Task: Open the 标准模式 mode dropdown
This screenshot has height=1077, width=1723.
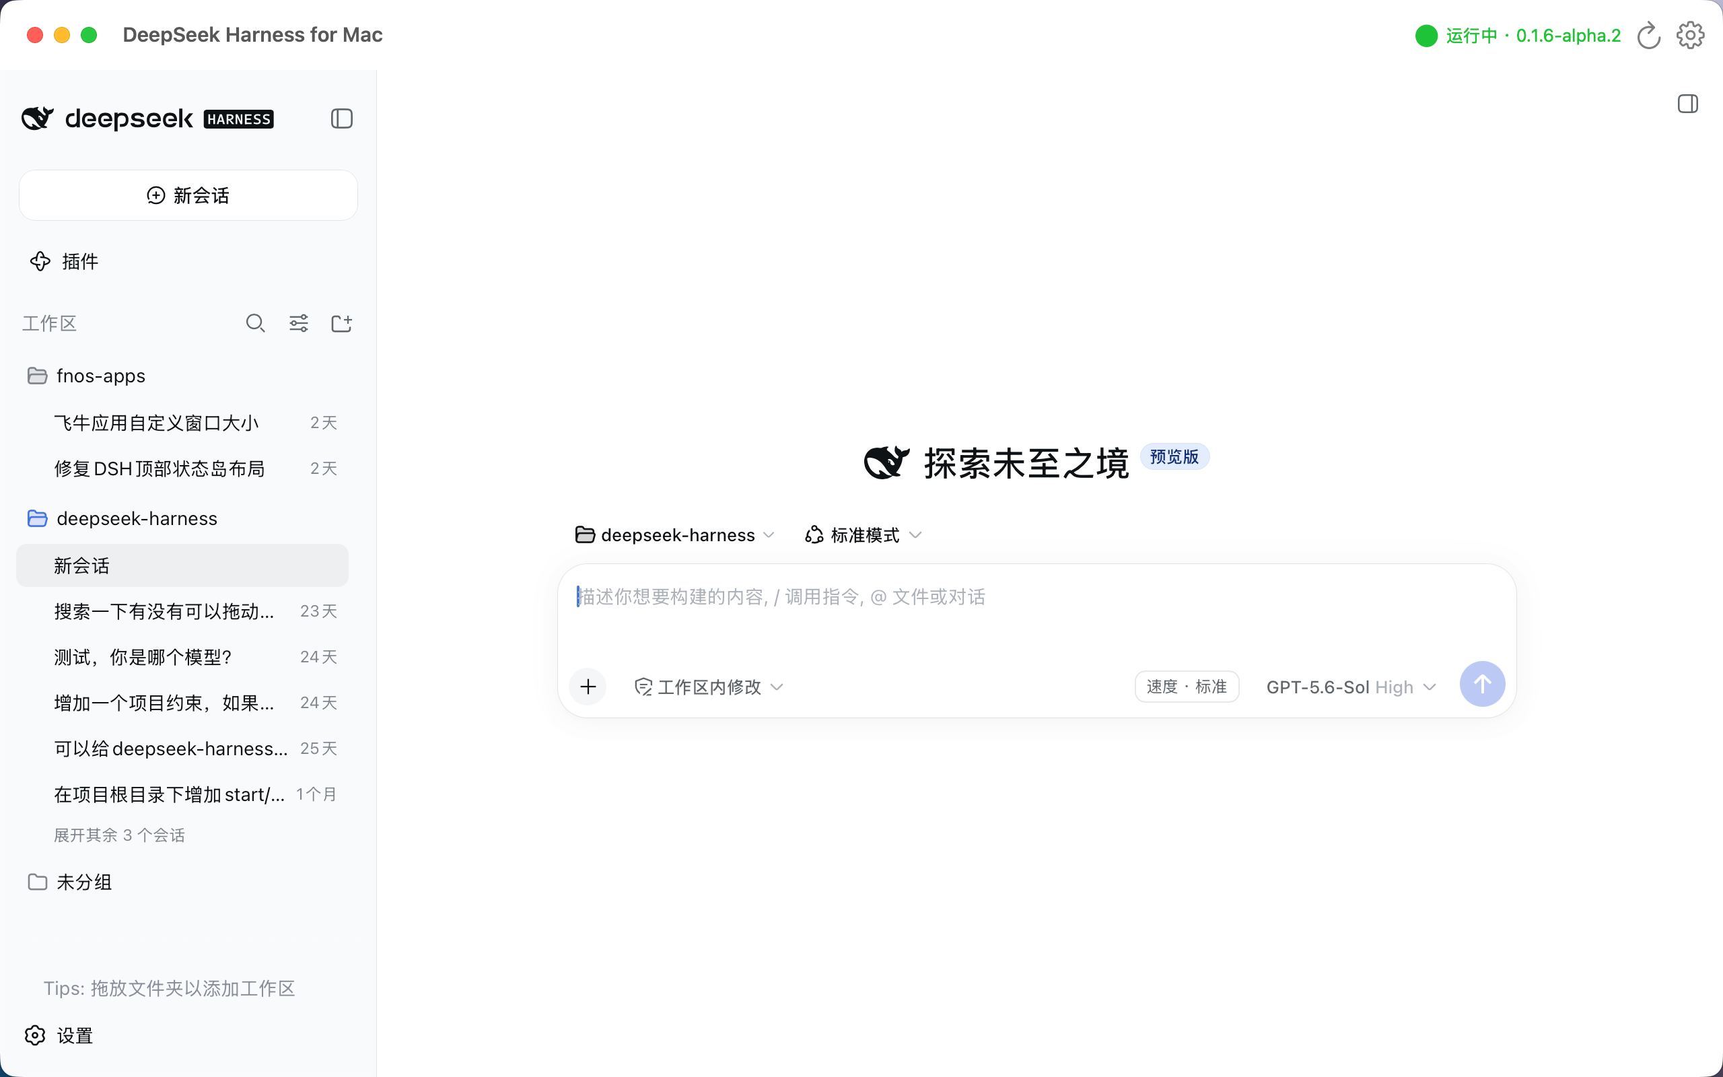Action: [x=864, y=535]
